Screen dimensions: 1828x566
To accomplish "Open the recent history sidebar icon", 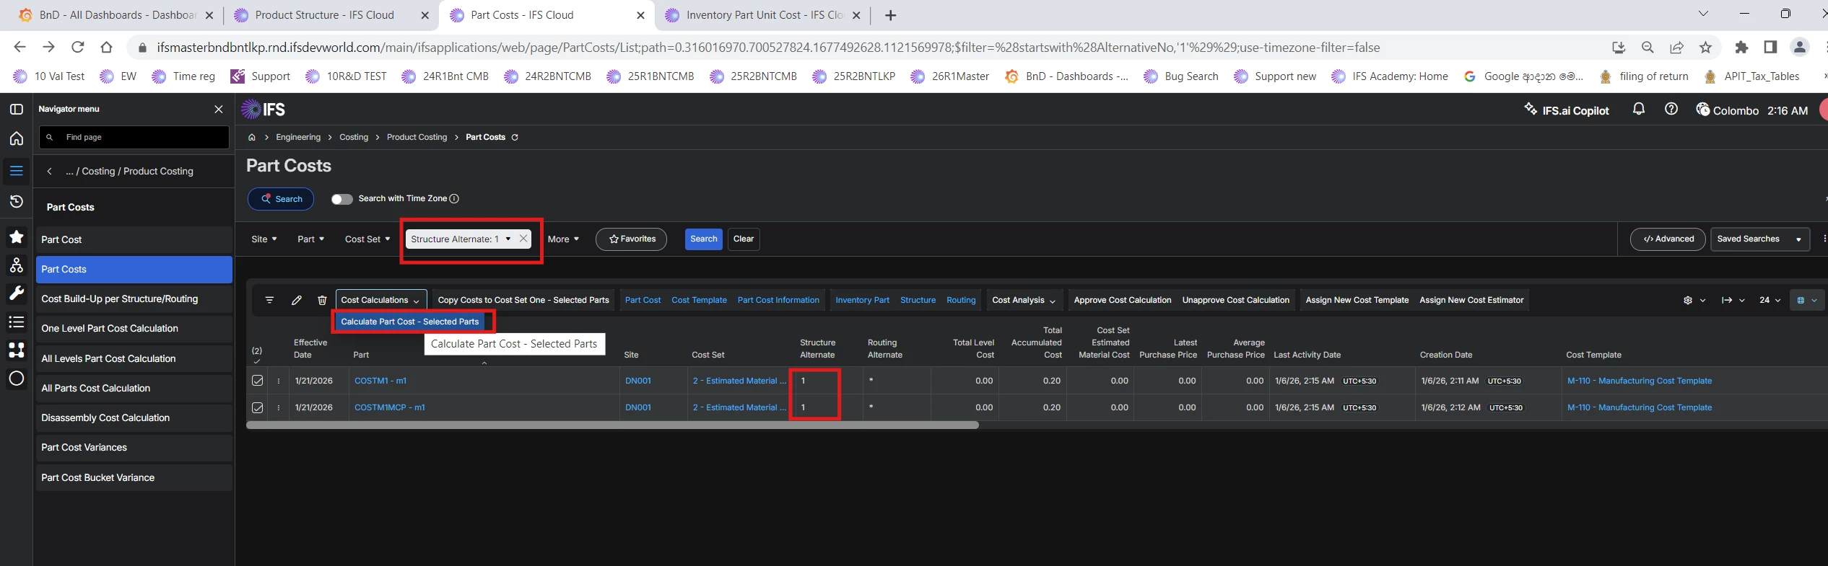I will click(x=16, y=201).
